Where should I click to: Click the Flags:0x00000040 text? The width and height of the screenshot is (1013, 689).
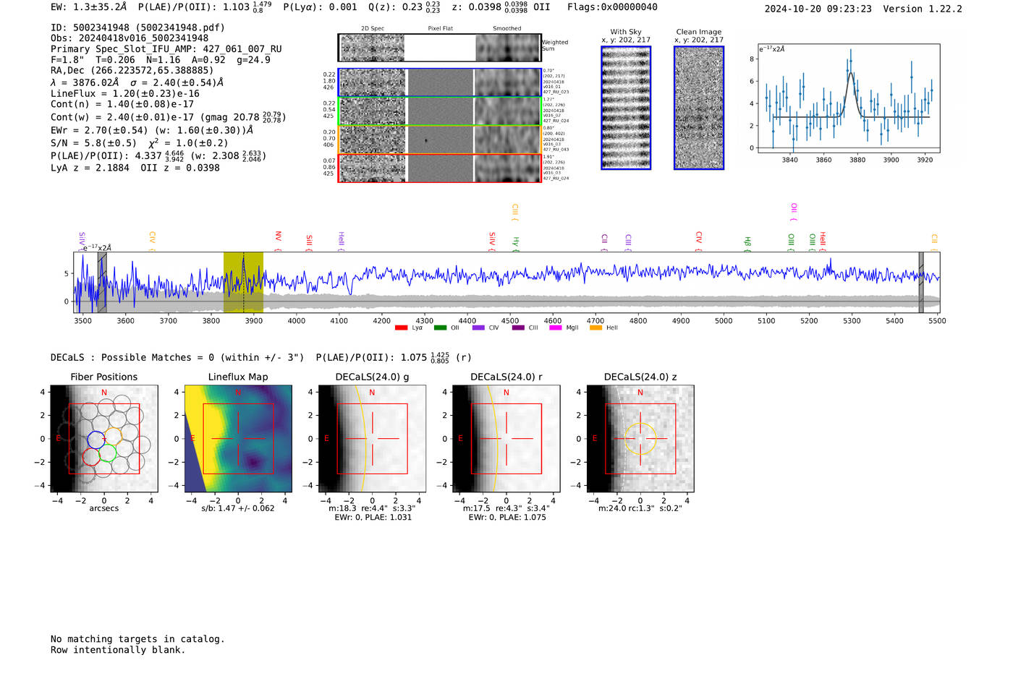pyautogui.click(x=612, y=7)
